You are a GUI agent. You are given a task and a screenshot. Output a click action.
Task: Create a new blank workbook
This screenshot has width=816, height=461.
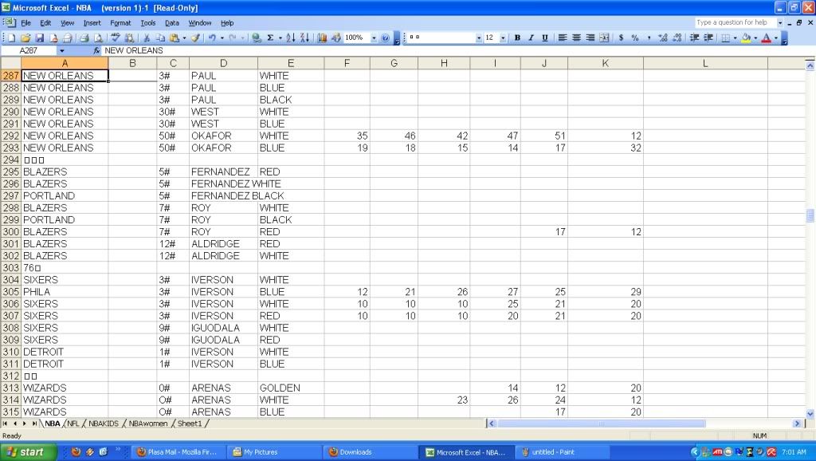pos(11,38)
